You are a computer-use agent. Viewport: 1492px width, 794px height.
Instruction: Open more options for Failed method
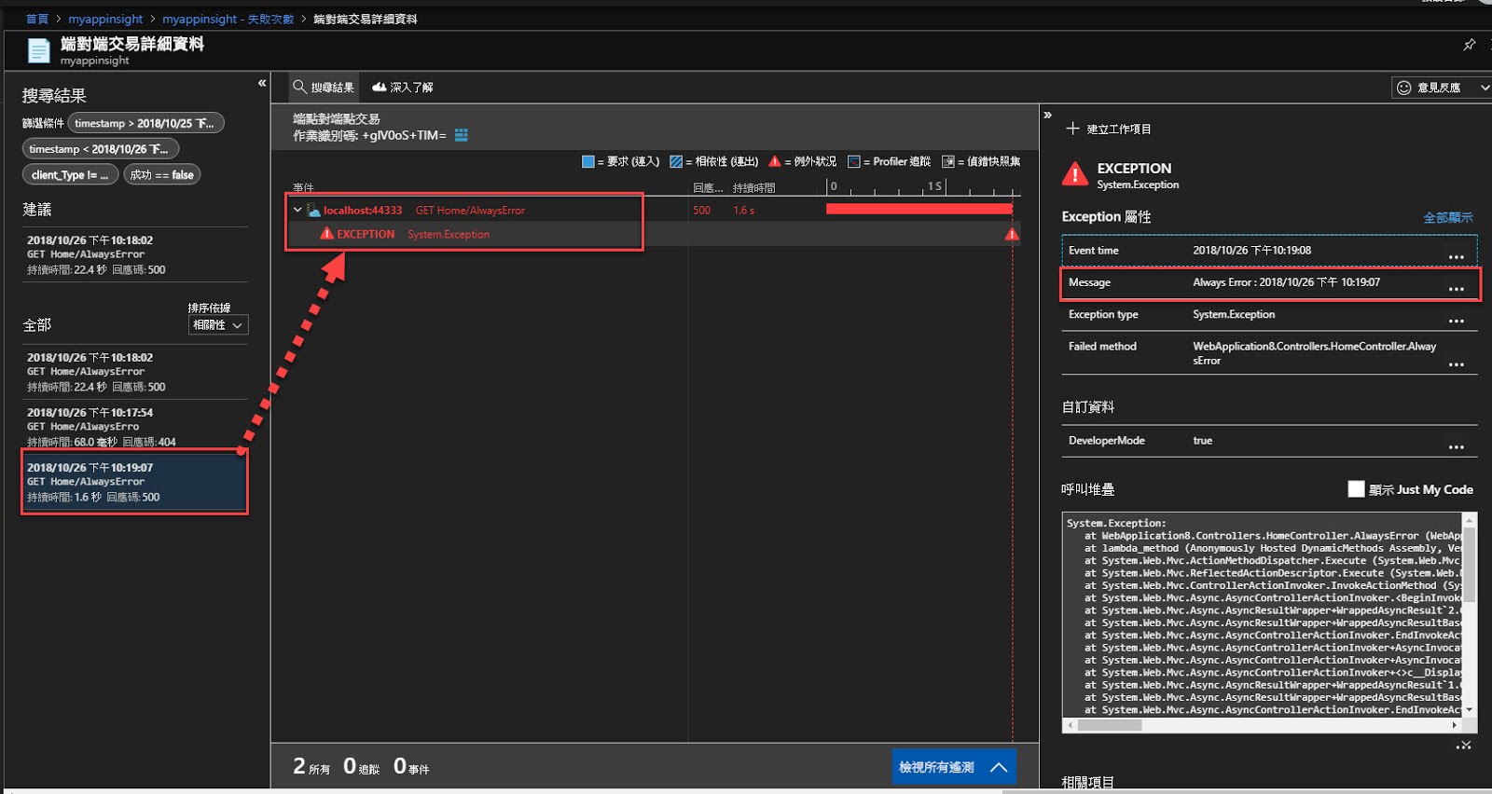click(x=1457, y=364)
